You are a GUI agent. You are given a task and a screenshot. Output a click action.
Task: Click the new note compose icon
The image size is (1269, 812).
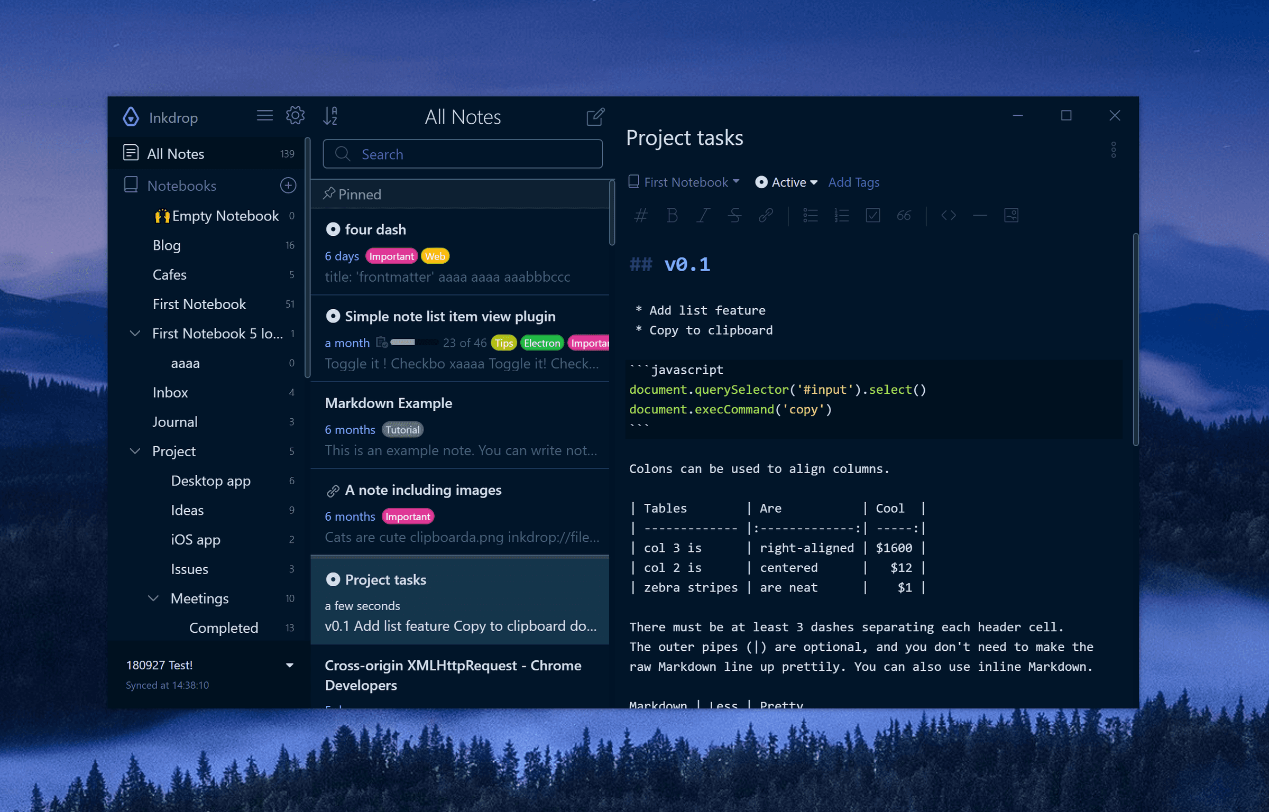(x=595, y=116)
